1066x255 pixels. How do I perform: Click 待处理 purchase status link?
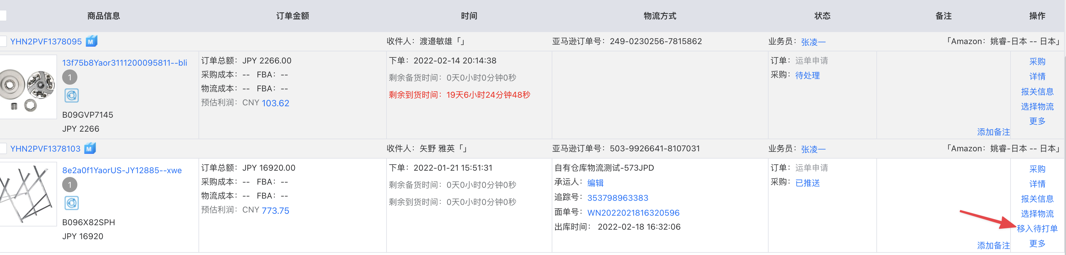807,75
